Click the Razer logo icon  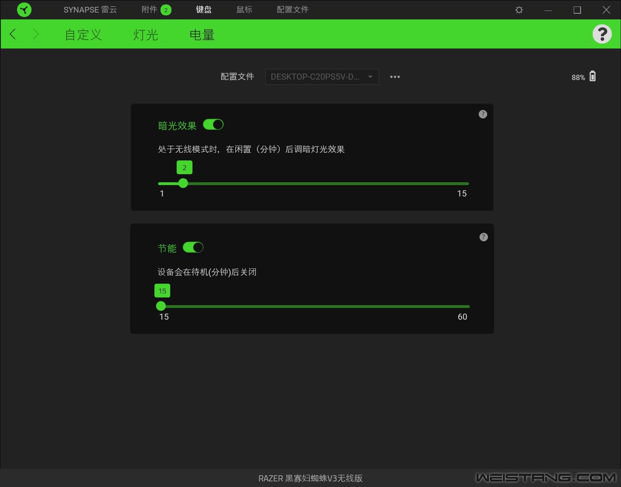point(24,10)
